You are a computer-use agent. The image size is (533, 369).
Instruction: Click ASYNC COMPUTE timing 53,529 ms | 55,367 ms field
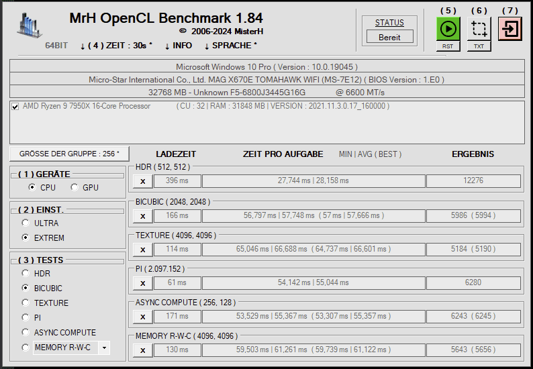[x=313, y=317]
